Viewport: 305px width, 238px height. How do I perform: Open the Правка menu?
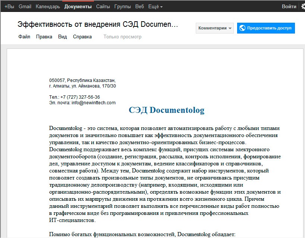[44, 37]
